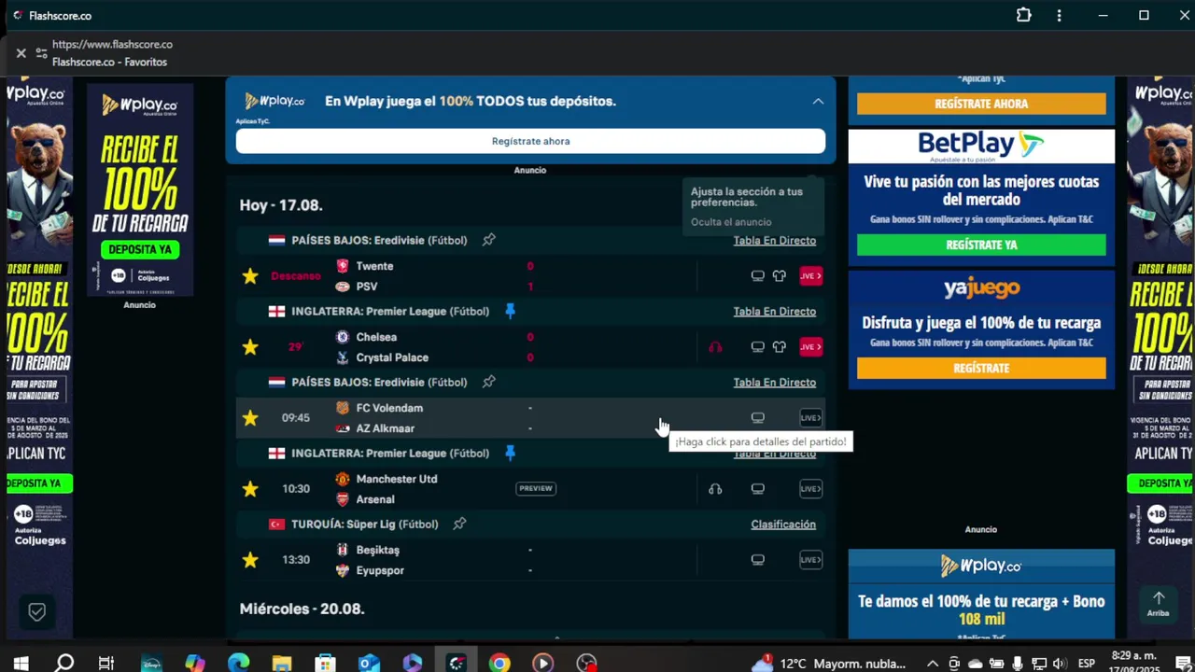The image size is (1195, 672).
Task: Open Süper Lig Clasificación link
Action: [783, 524]
